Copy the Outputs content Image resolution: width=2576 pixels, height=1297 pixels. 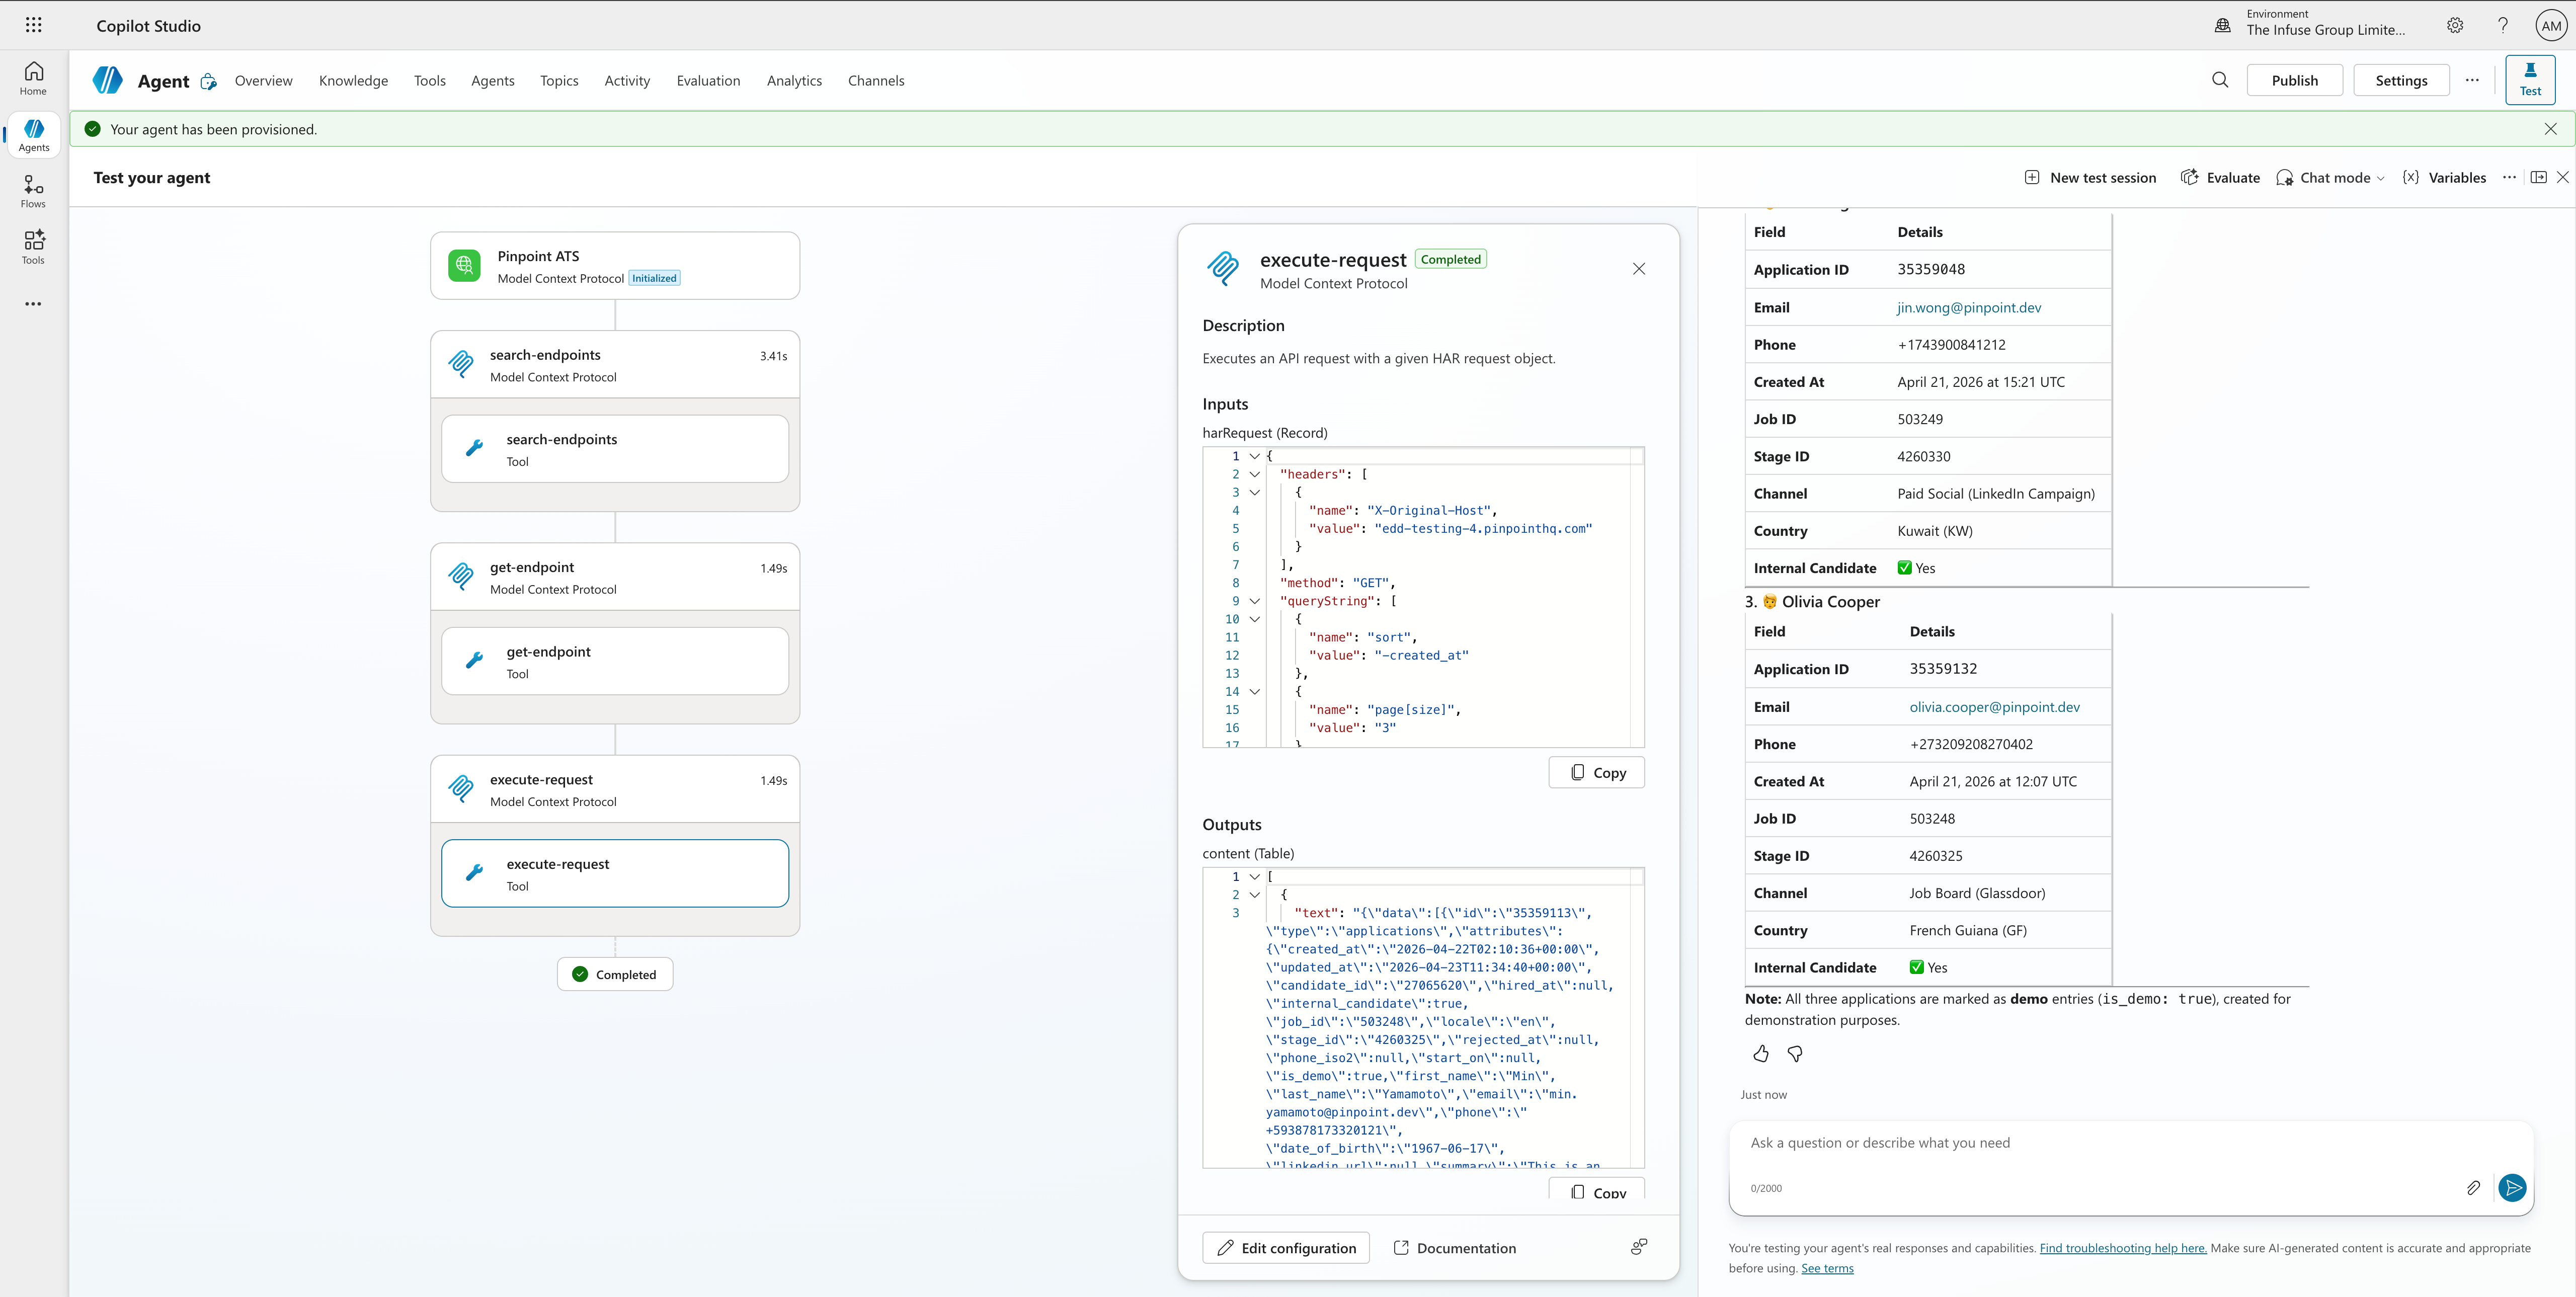coord(1596,1190)
